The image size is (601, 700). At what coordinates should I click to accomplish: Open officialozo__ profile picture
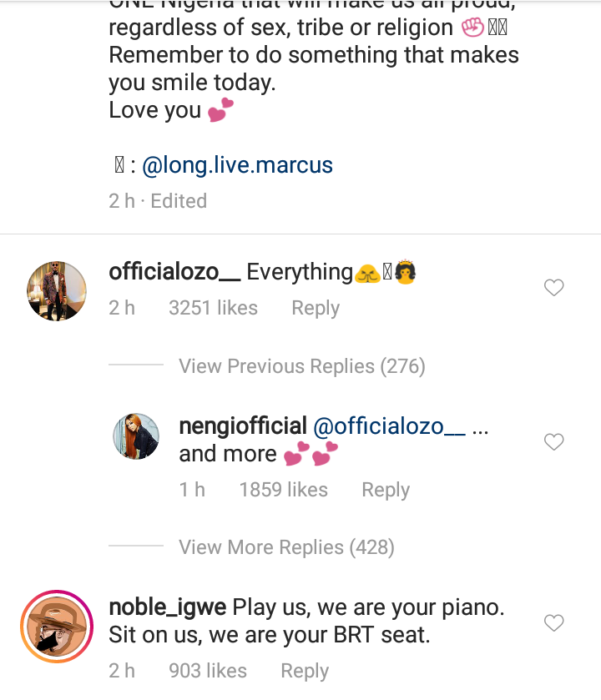click(57, 291)
